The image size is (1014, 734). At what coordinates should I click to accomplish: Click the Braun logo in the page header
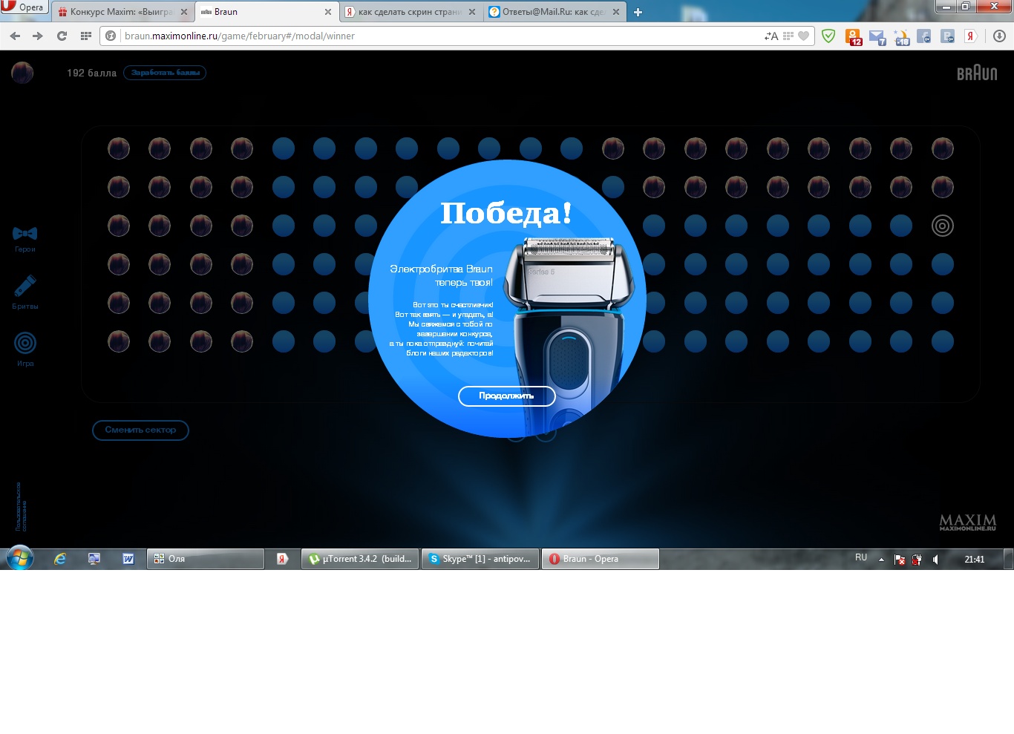point(976,73)
